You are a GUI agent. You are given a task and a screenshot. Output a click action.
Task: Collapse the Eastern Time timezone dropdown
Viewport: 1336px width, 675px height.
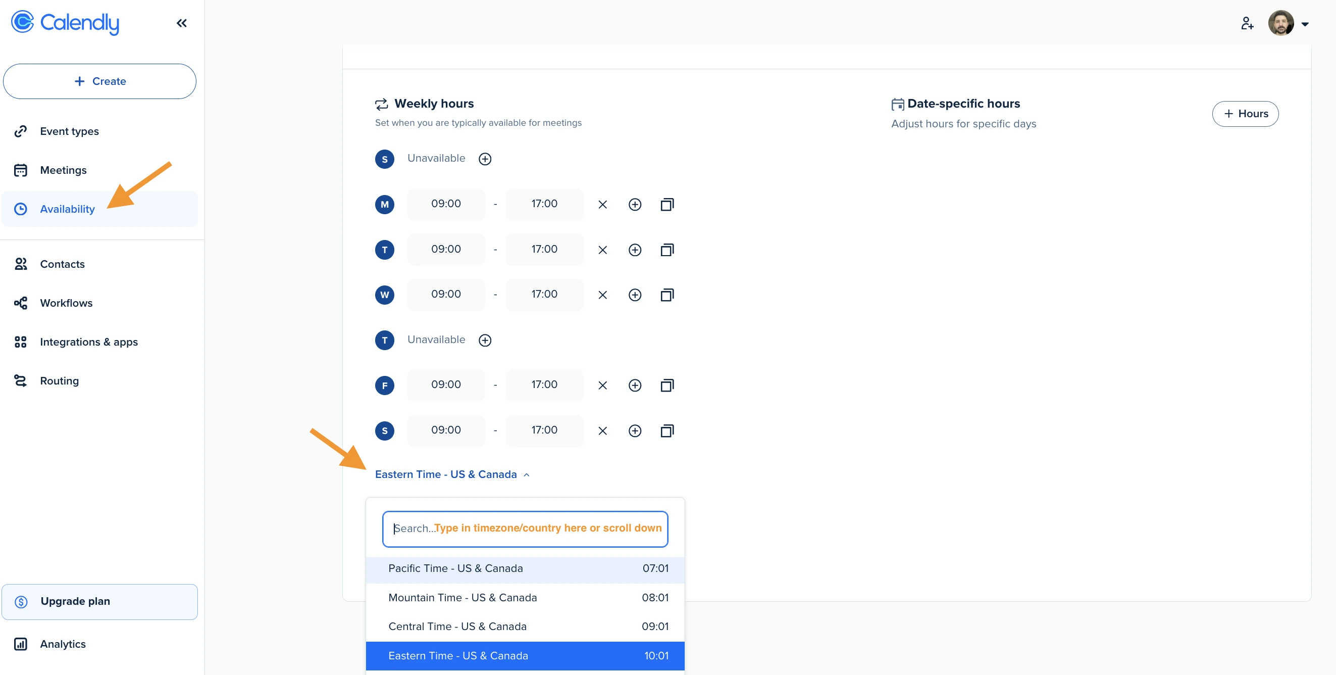[x=452, y=475]
